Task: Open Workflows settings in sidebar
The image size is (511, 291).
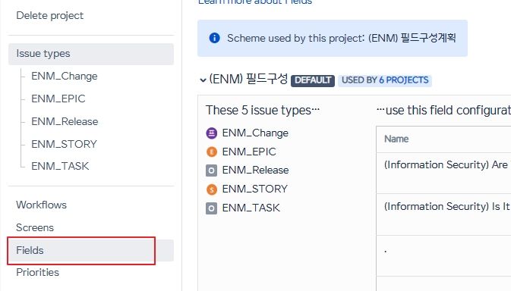Action: coord(42,205)
